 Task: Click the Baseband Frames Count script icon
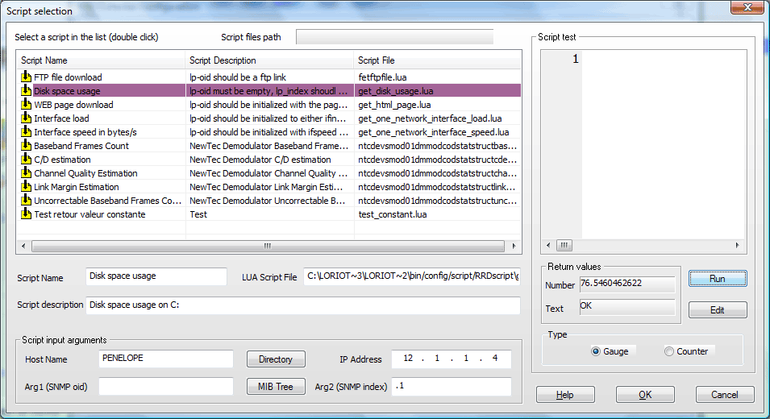click(x=26, y=145)
